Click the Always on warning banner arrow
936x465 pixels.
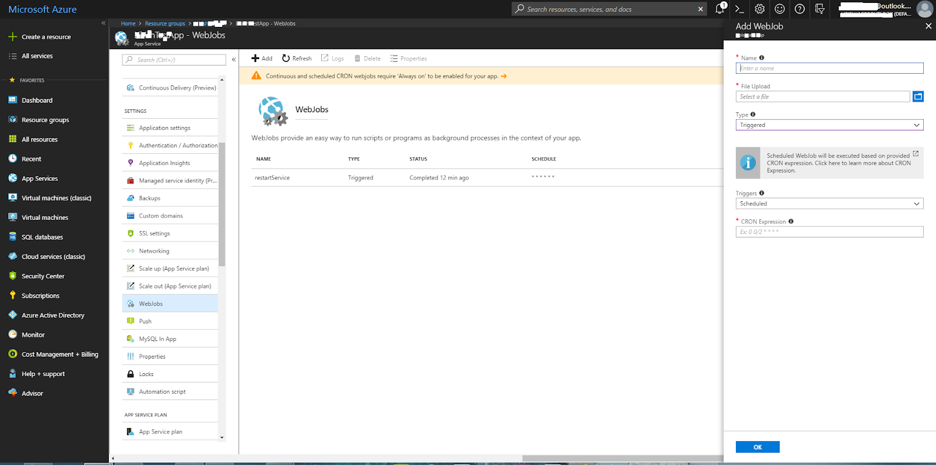tap(504, 76)
